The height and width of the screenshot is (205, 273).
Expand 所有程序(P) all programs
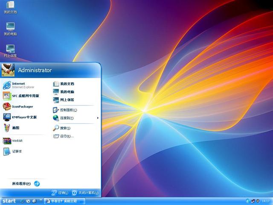pyautogui.click(x=26, y=184)
